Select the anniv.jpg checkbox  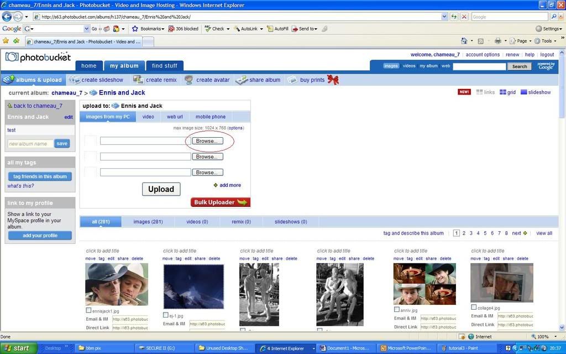coord(396,310)
